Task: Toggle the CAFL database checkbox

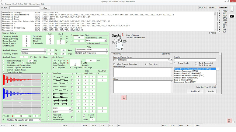Action: pos(219,18)
